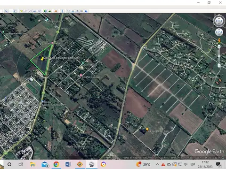Zoom out with the minus button below slider
The height and width of the screenshot is (169, 226).
pos(219,66)
